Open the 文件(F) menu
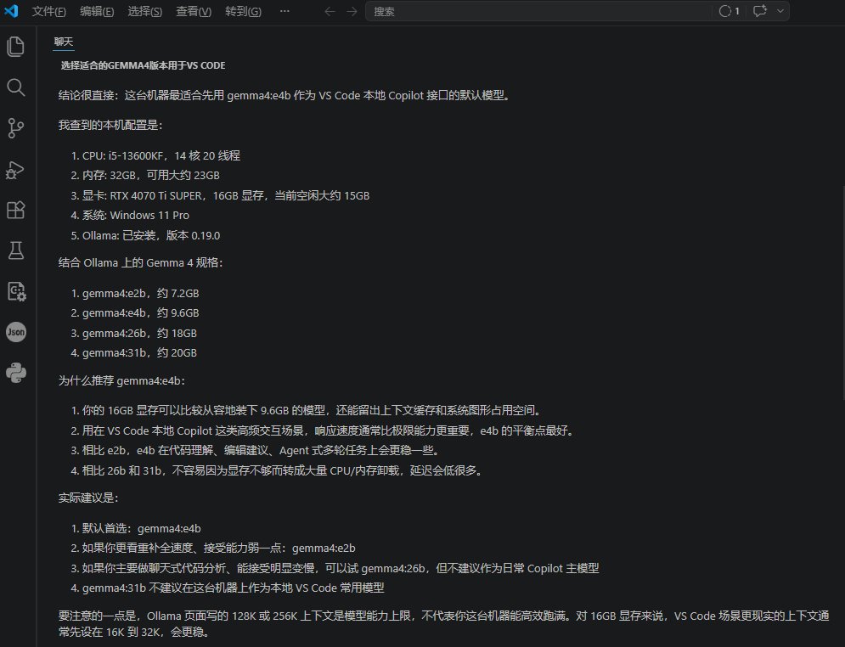The height and width of the screenshot is (647, 845). pos(49,11)
